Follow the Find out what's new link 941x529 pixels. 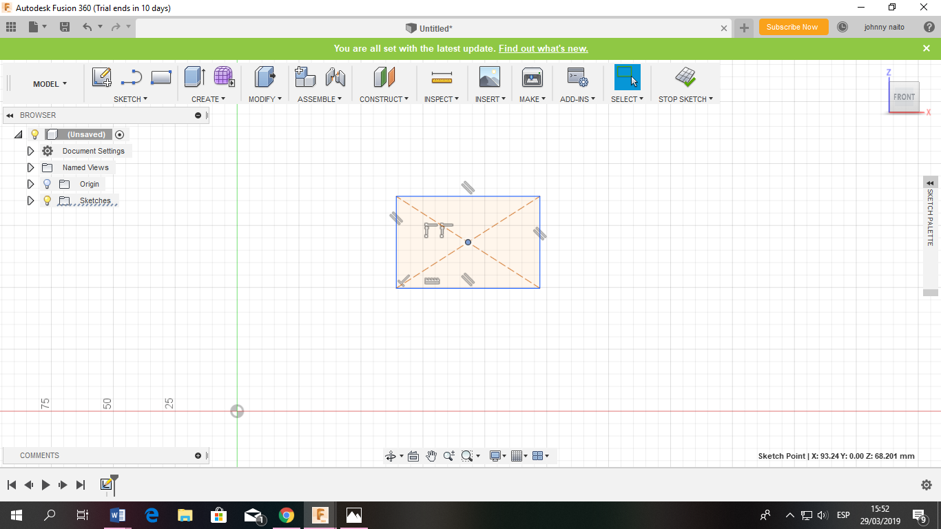point(544,48)
